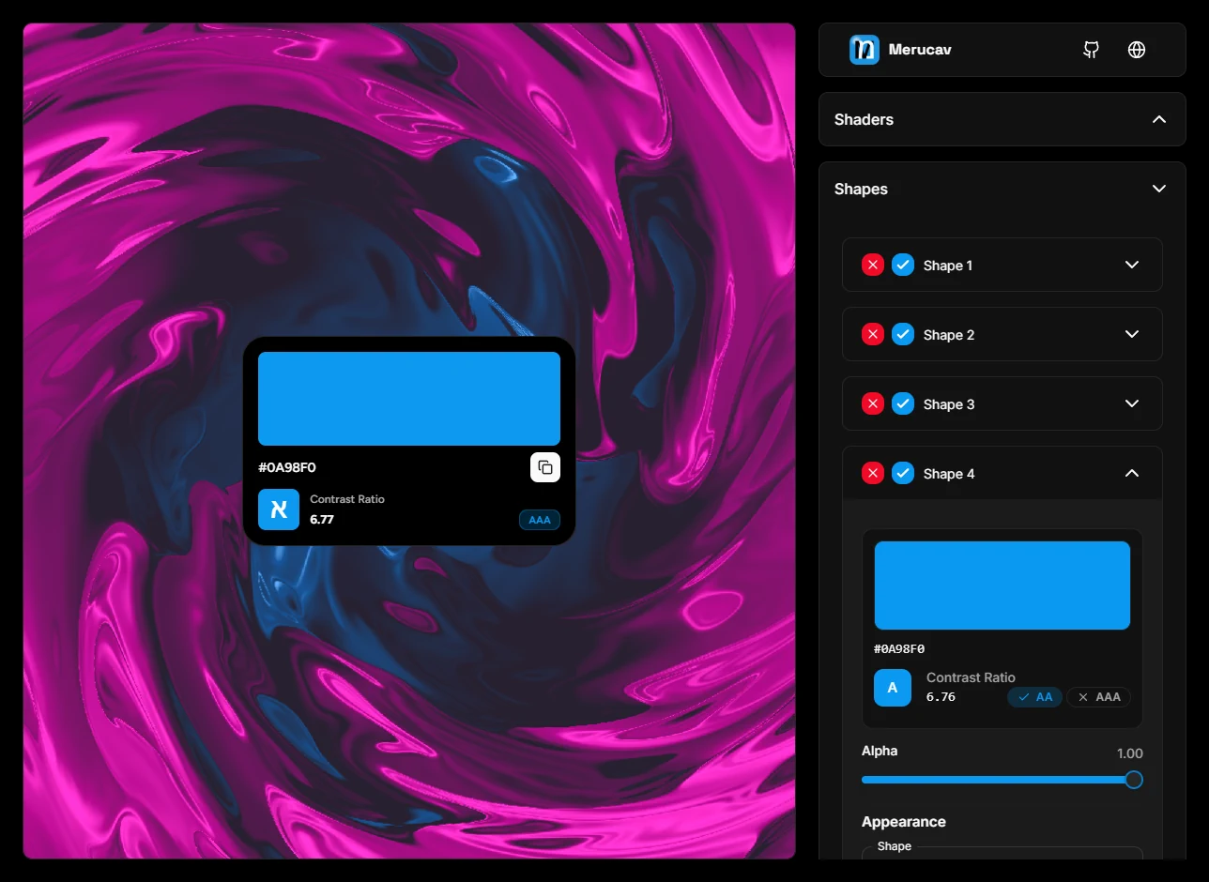Copy the hex color with the copy icon
1209x882 pixels.
coord(545,467)
